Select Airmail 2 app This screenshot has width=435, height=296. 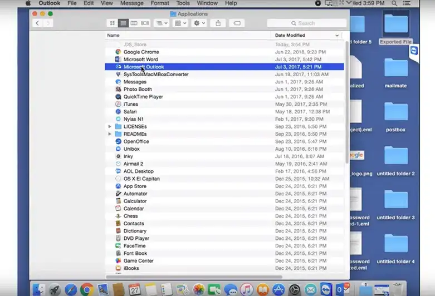coord(224,164)
